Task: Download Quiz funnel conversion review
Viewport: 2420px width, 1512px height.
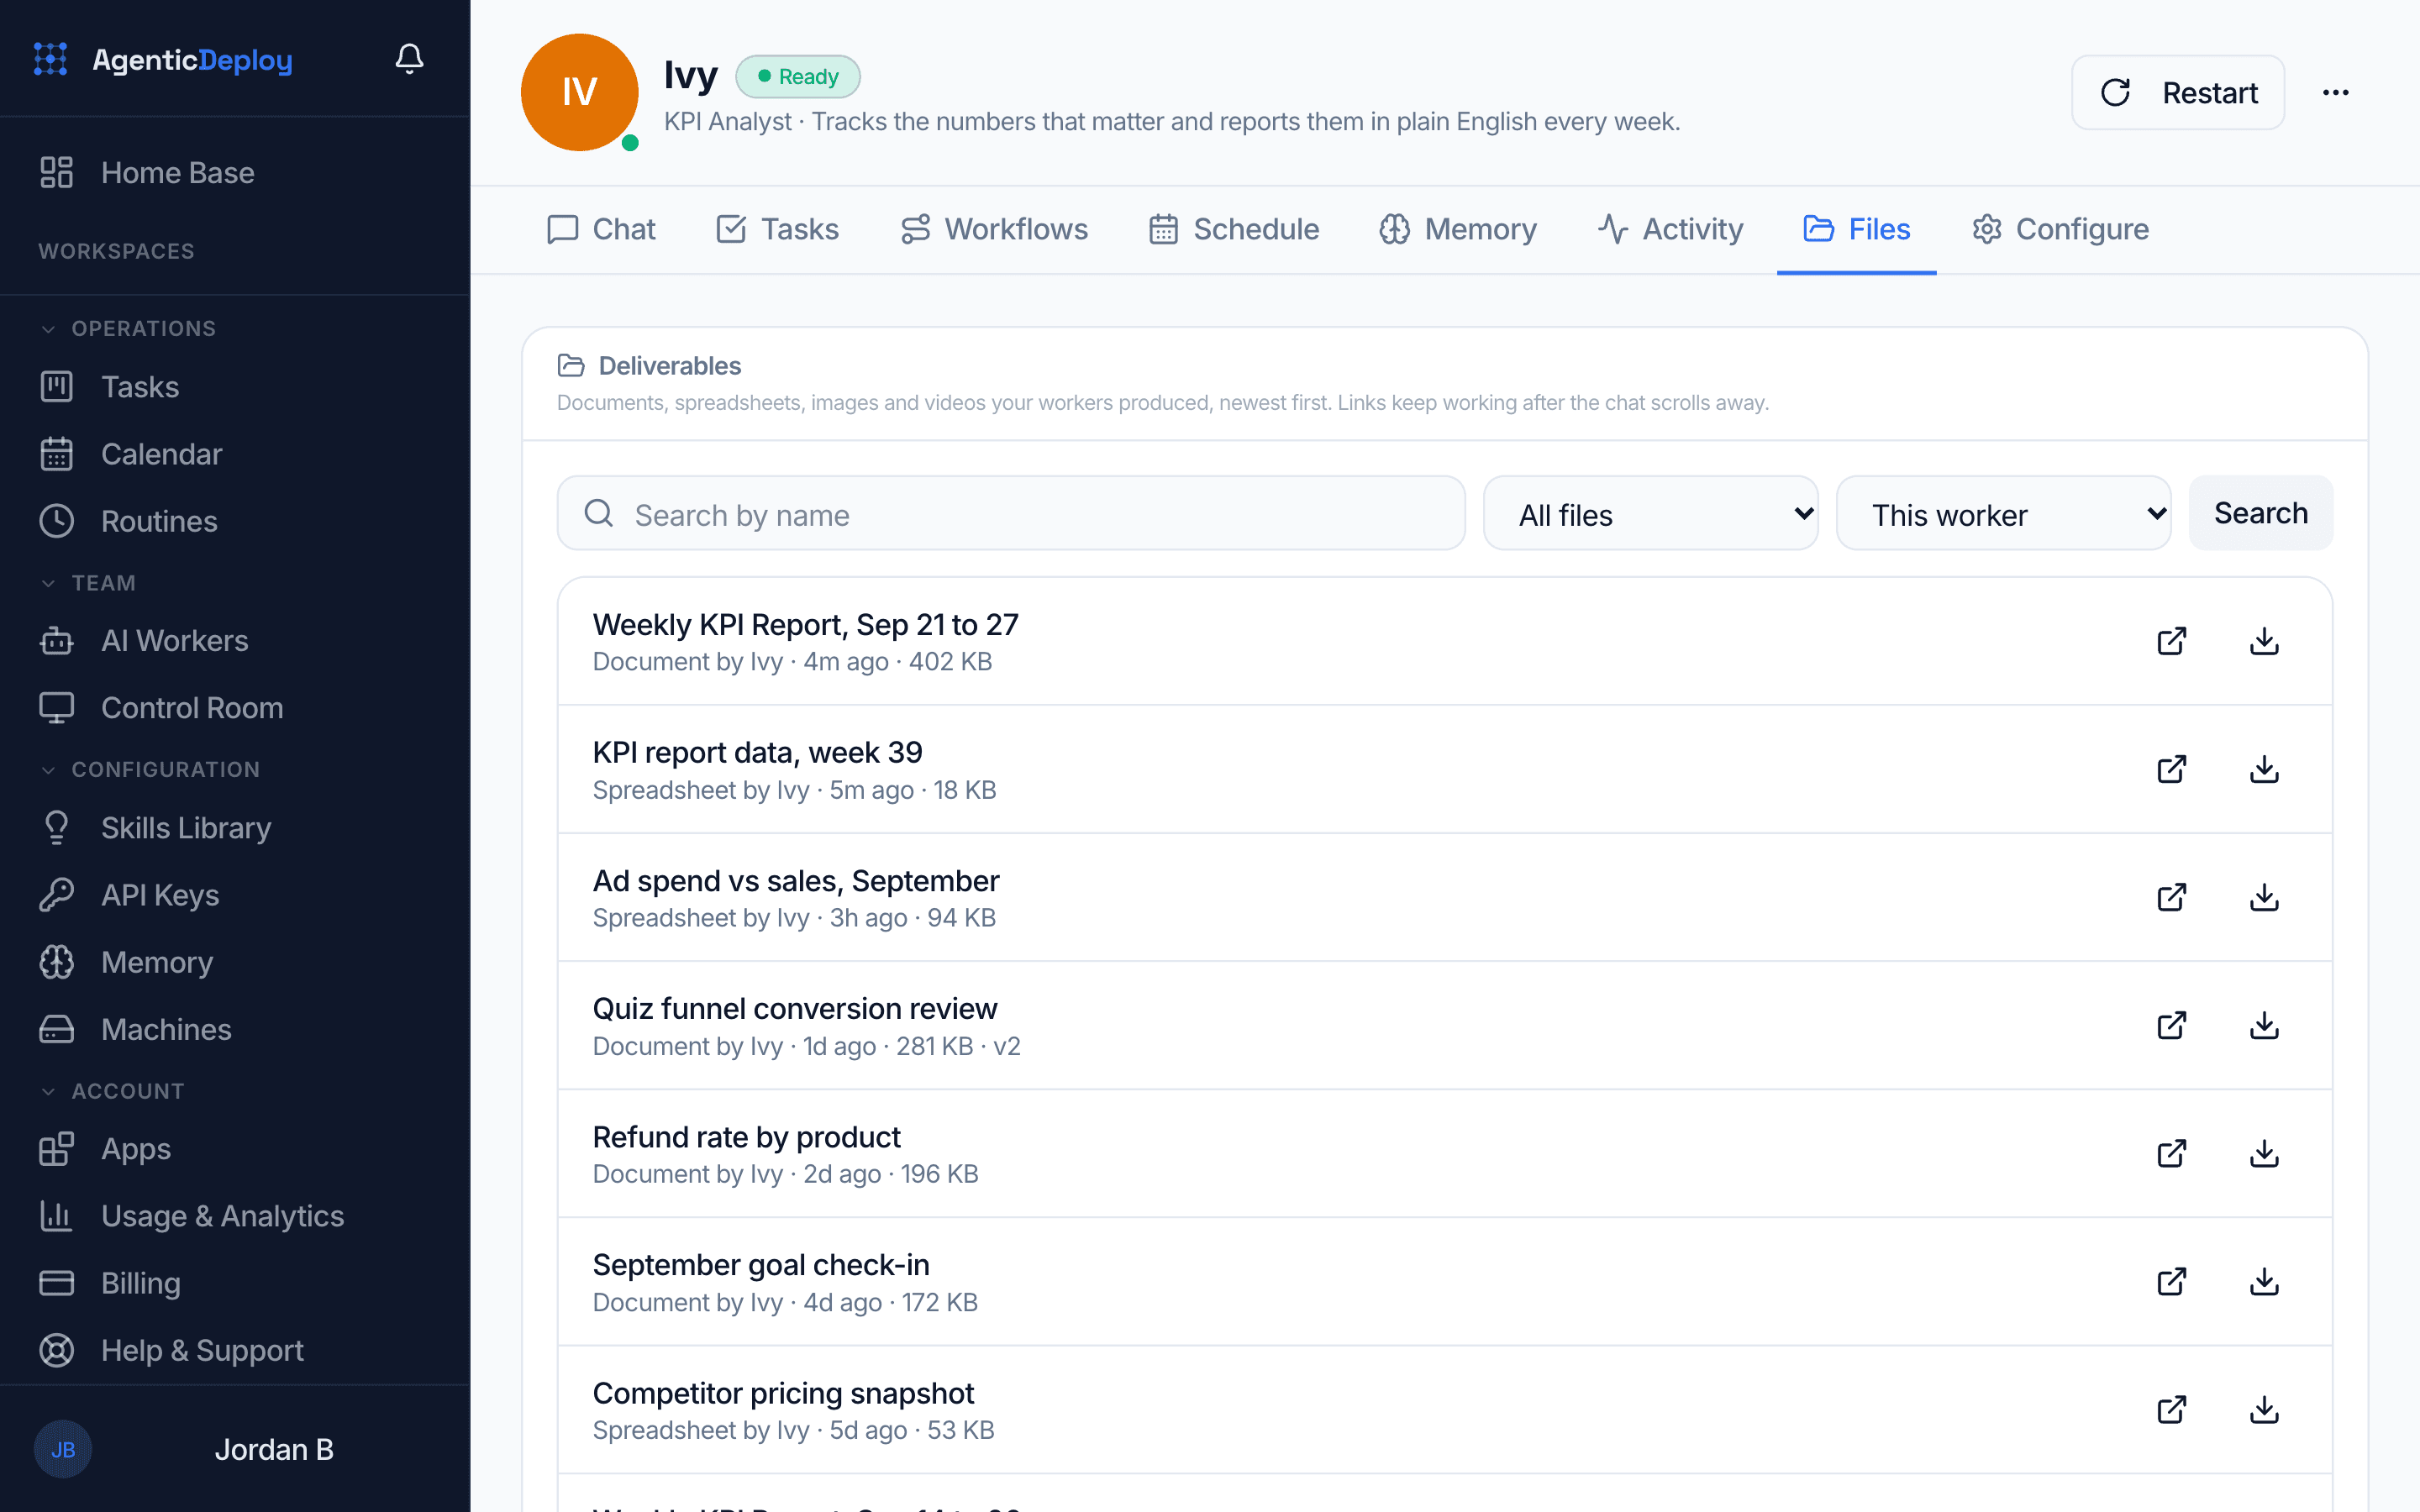Action: (x=2264, y=1025)
